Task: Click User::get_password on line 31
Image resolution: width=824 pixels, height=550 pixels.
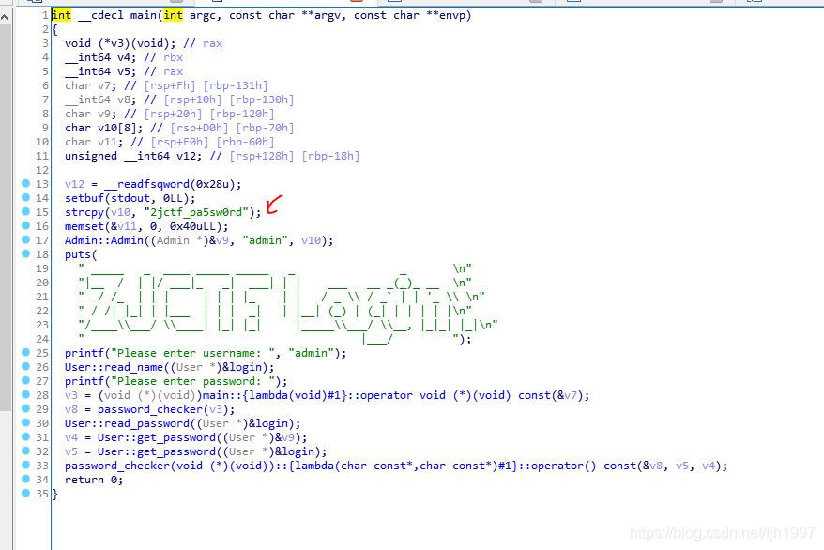Action: (x=157, y=437)
